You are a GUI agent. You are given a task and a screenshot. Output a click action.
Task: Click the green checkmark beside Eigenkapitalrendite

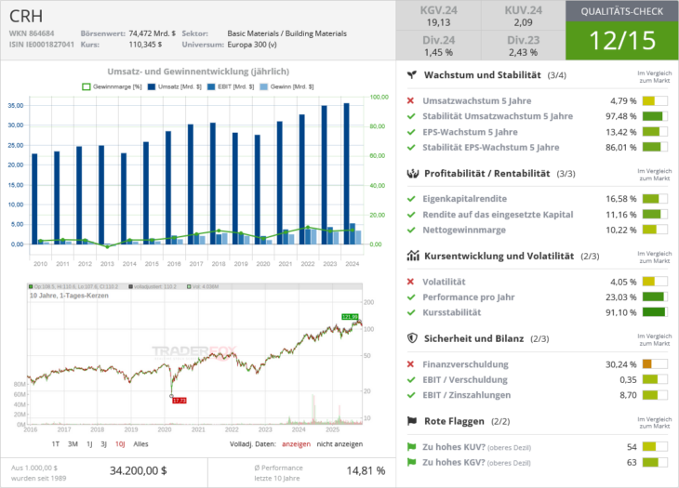(411, 198)
